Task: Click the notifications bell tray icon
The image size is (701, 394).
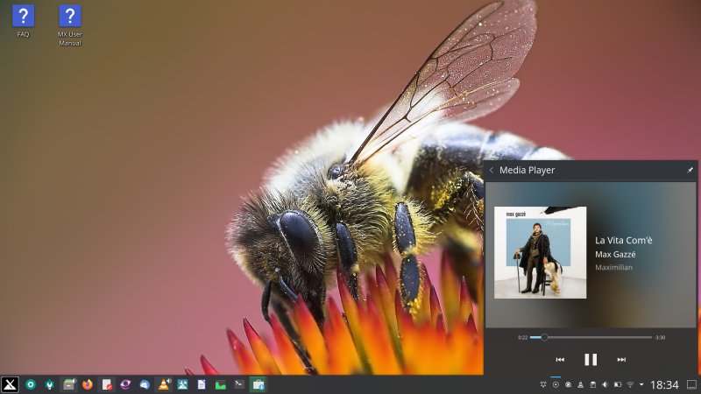Action: pyautogui.click(x=543, y=384)
